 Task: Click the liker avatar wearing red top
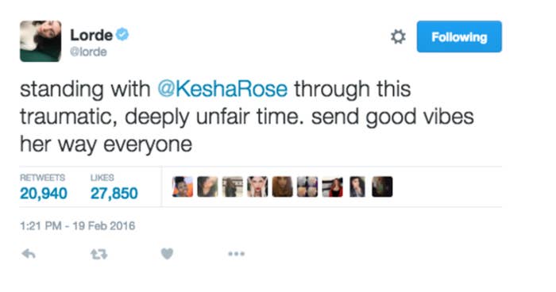(x=332, y=186)
